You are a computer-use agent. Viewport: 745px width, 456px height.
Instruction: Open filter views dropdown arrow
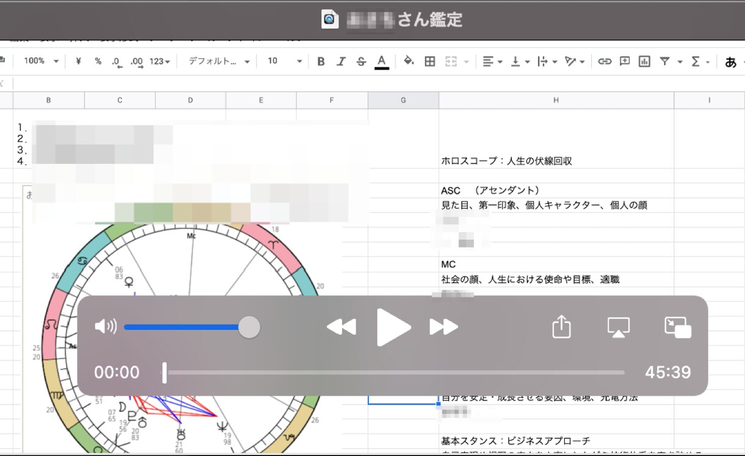(680, 62)
